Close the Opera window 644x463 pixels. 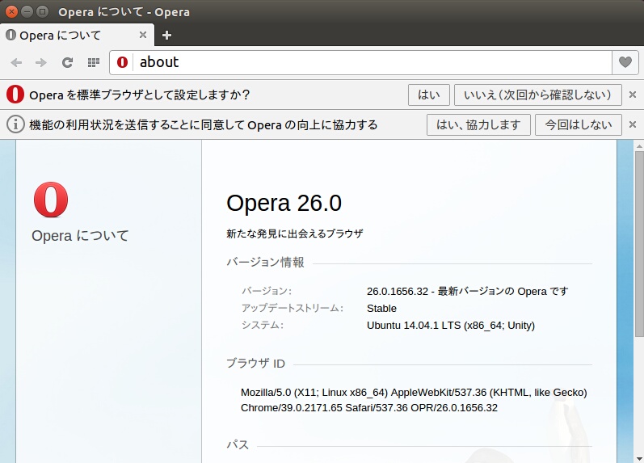(11, 11)
